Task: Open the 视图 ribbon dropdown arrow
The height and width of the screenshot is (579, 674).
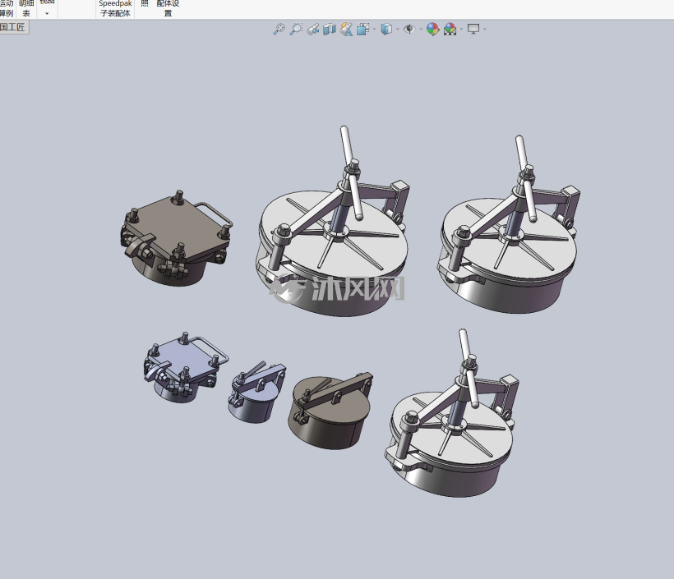Action: click(47, 14)
